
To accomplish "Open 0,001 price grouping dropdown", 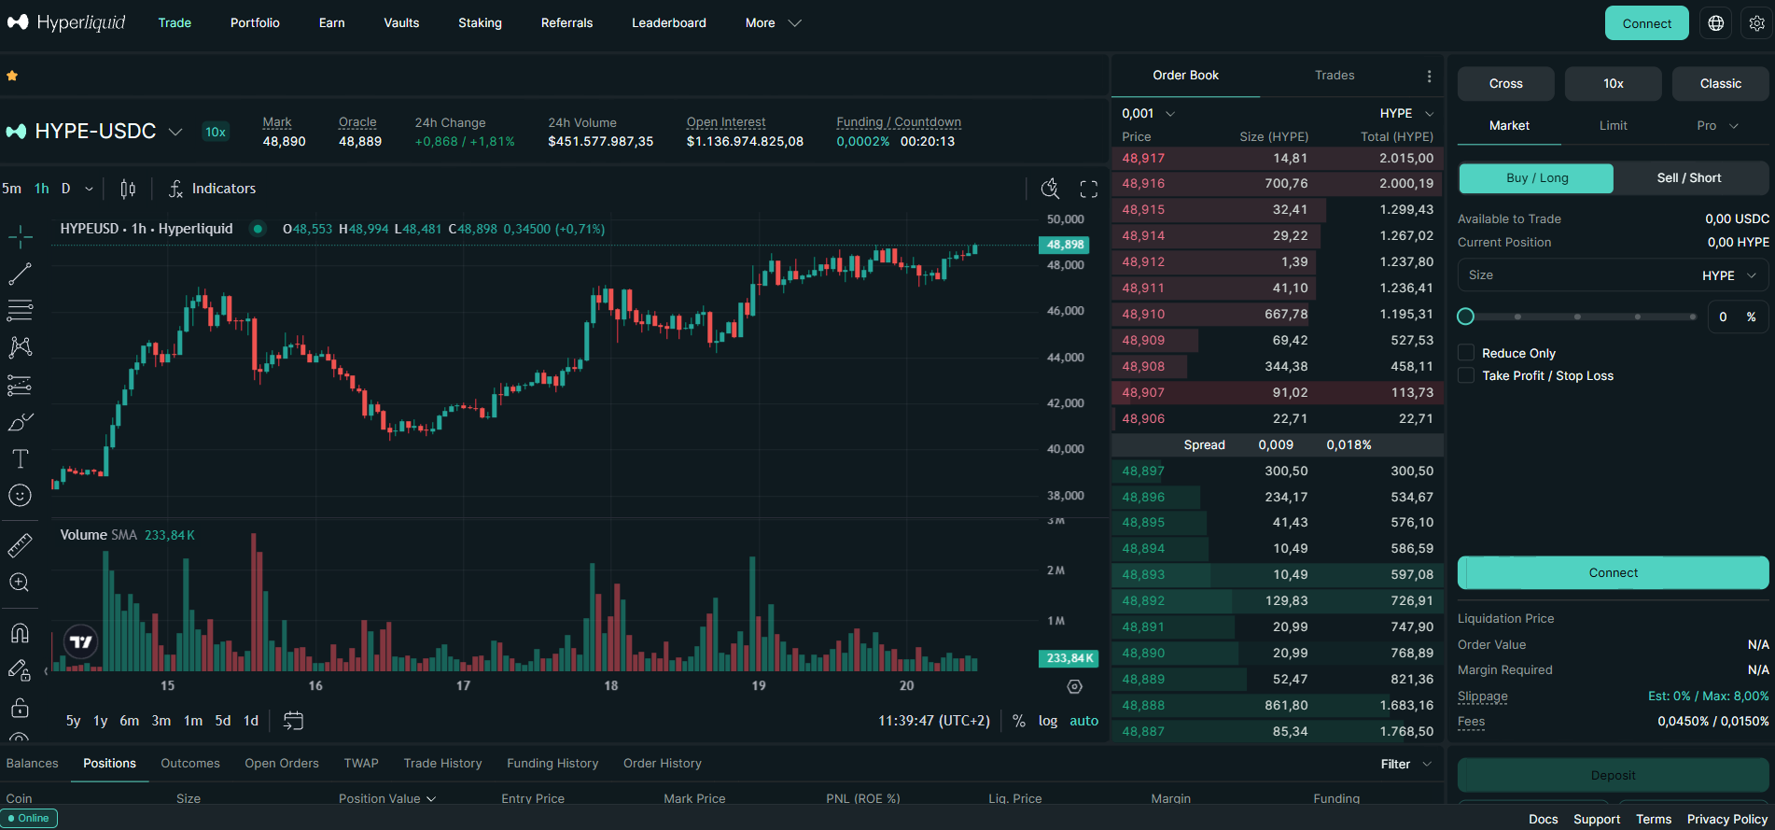I will click(x=1148, y=113).
